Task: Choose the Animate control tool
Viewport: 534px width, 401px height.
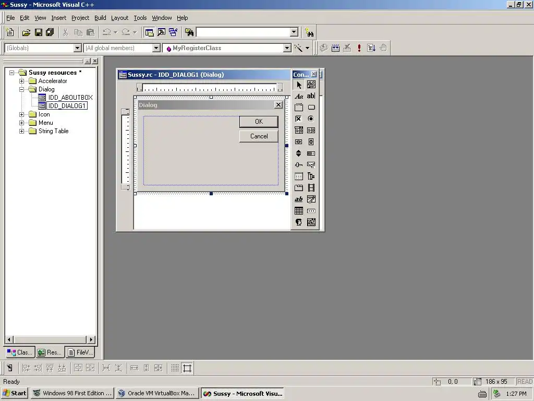Action: (x=311, y=188)
